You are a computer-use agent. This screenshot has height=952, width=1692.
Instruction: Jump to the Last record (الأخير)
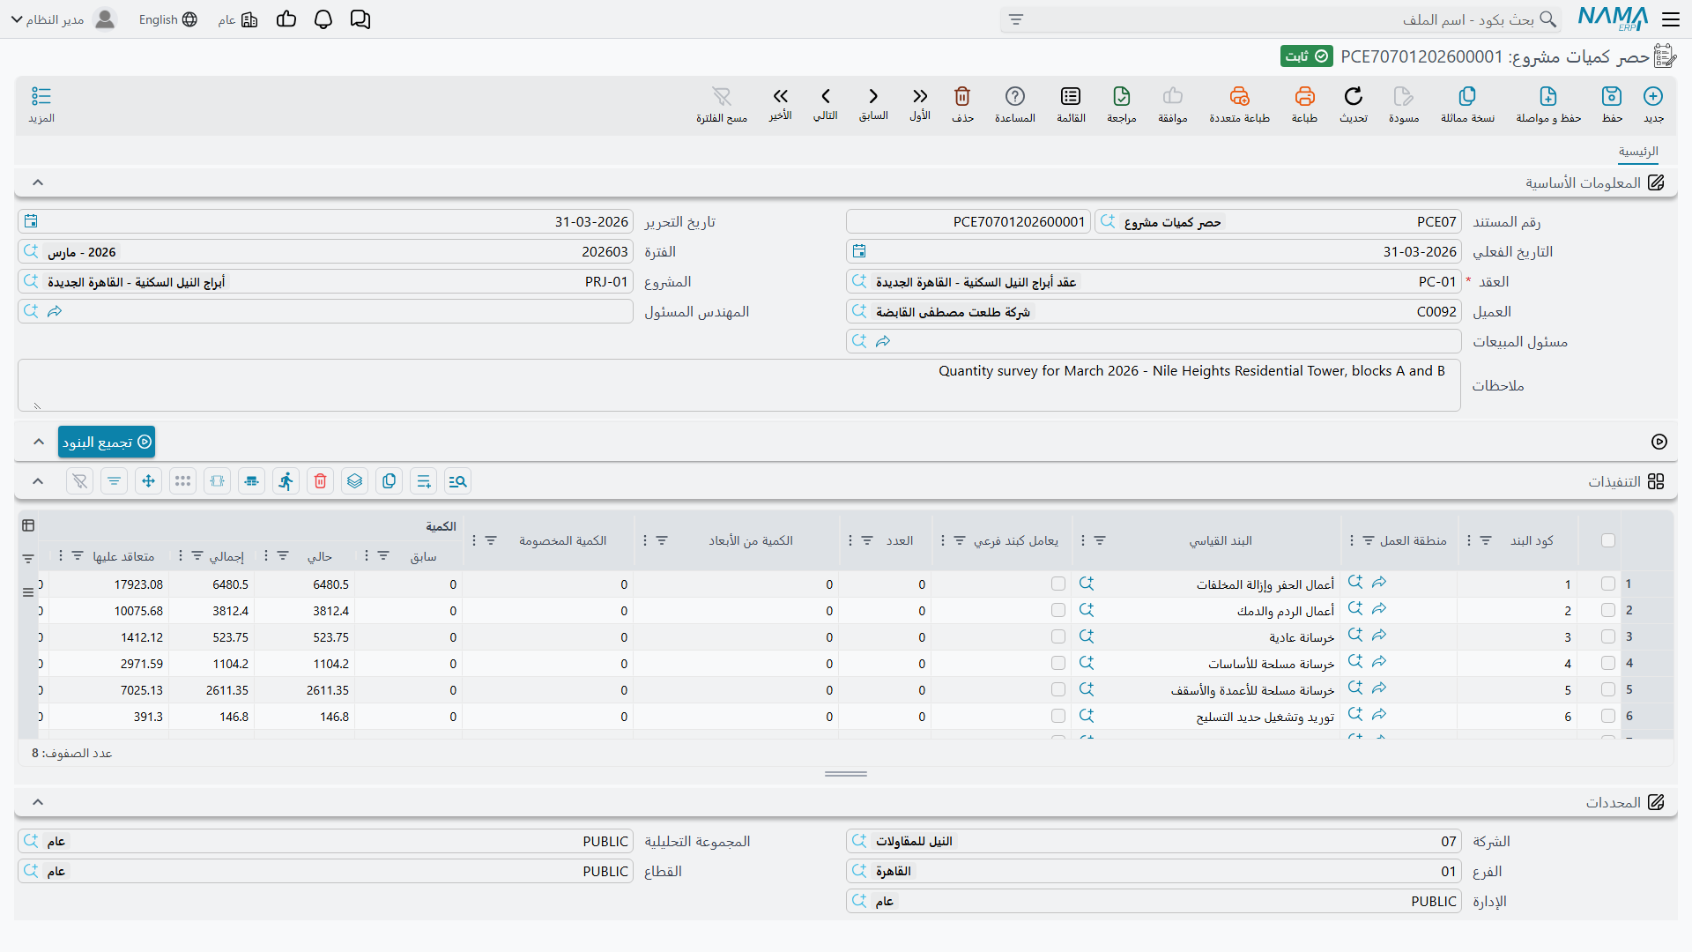[780, 96]
